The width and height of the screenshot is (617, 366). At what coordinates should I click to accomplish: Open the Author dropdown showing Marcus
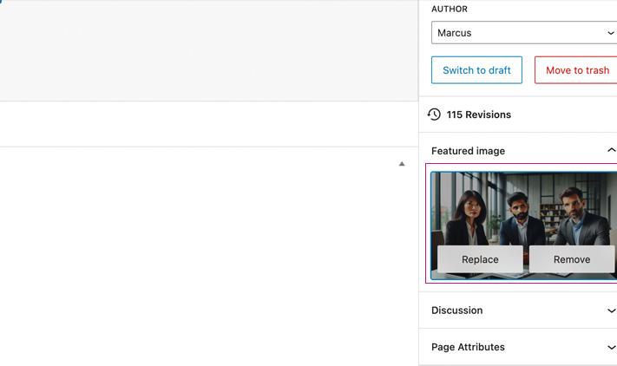524,33
